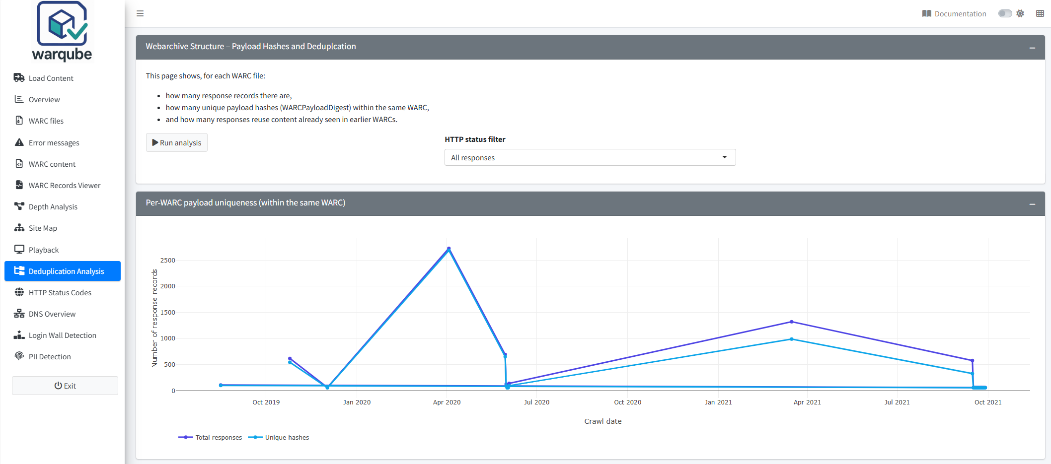Open the Documentation link

pos(954,13)
